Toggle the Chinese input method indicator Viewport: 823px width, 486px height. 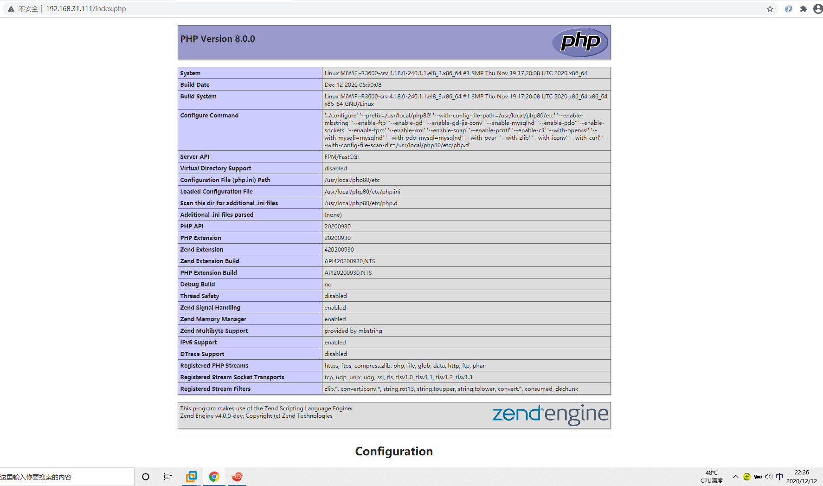click(779, 477)
